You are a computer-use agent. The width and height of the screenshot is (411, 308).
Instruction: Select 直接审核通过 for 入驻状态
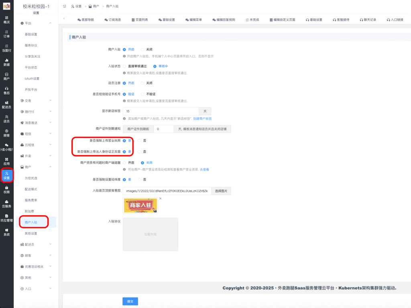[125, 66]
